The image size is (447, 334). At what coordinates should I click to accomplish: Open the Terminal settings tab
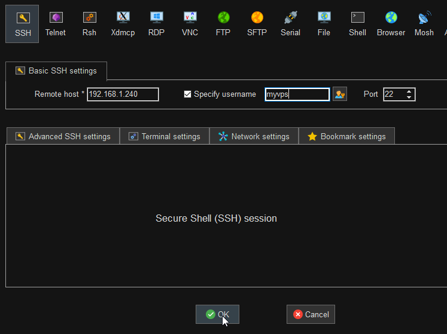tap(165, 136)
